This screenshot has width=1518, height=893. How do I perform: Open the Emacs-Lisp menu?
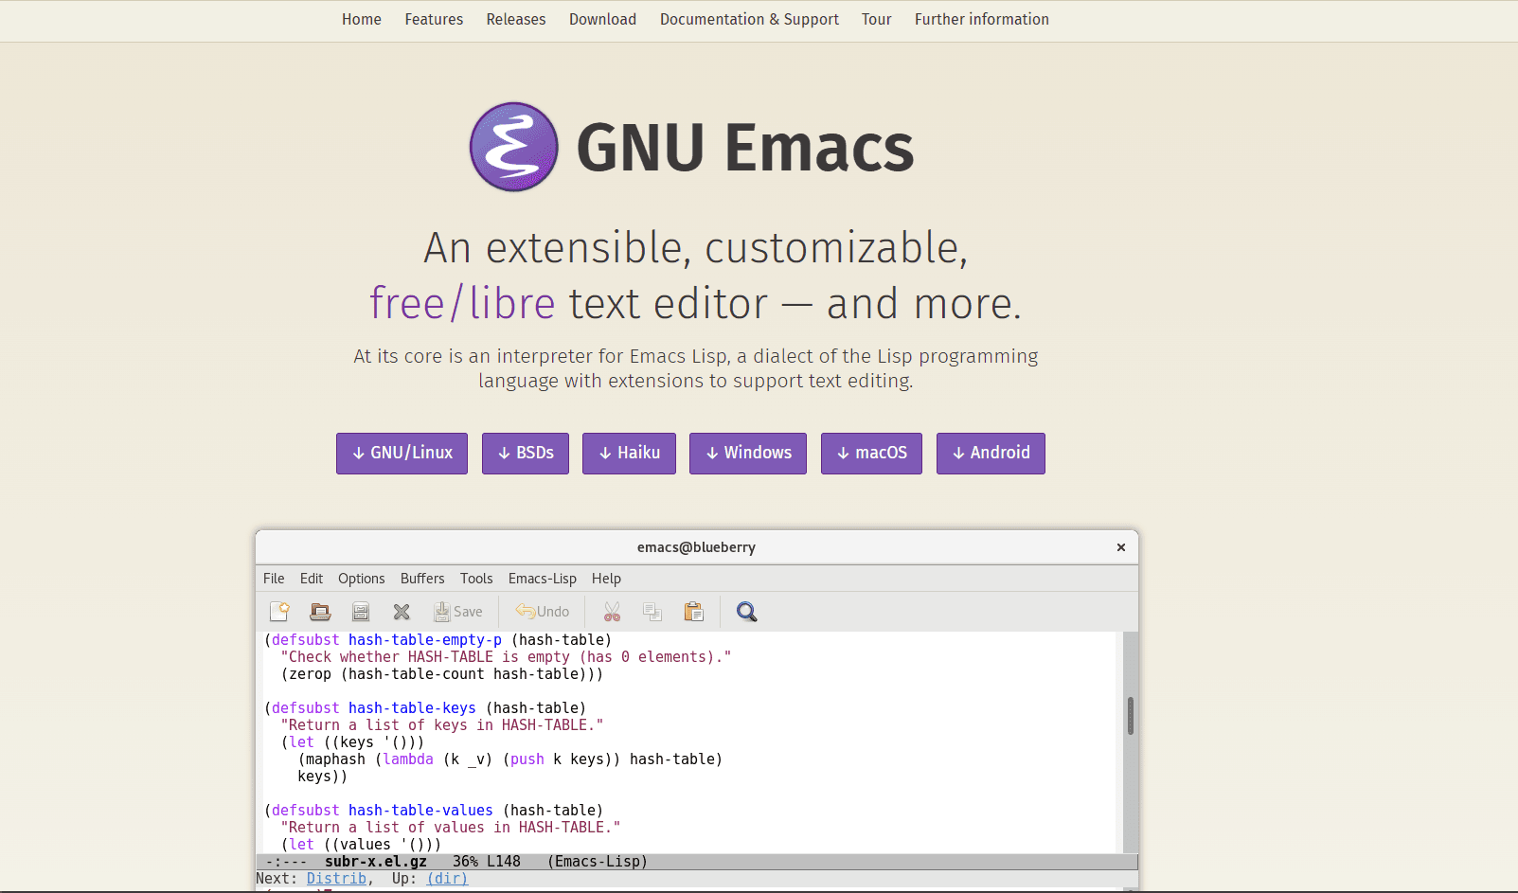(543, 579)
